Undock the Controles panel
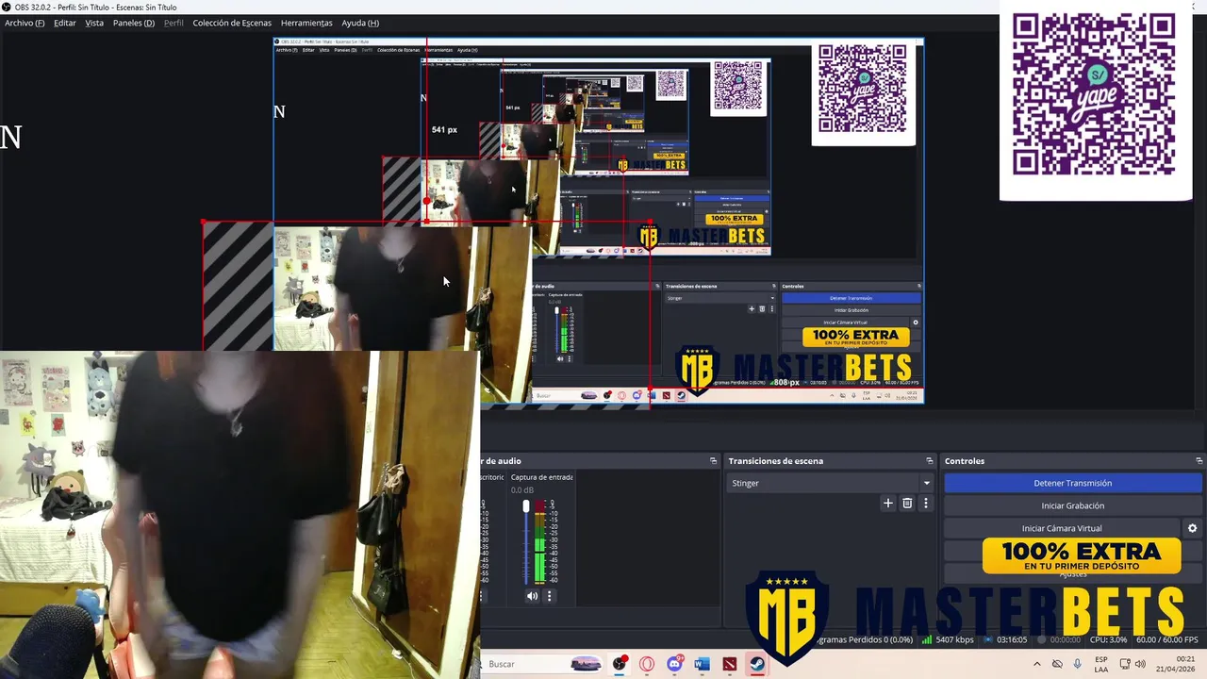 (1199, 461)
